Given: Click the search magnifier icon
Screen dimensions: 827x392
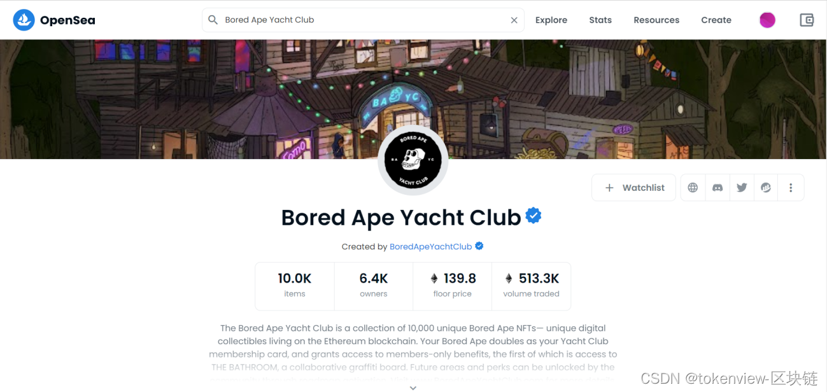Looking at the screenshot, I should click(213, 20).
